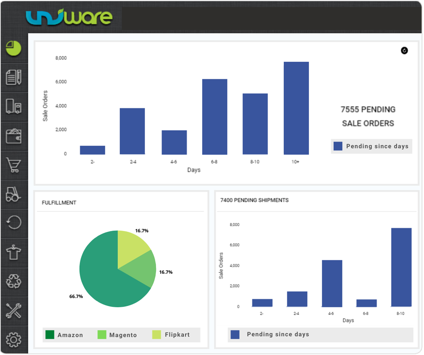Select the shopping cart purchases icon
The width and height of the screenshot is (424, 355).
click(x=14, y=166)
